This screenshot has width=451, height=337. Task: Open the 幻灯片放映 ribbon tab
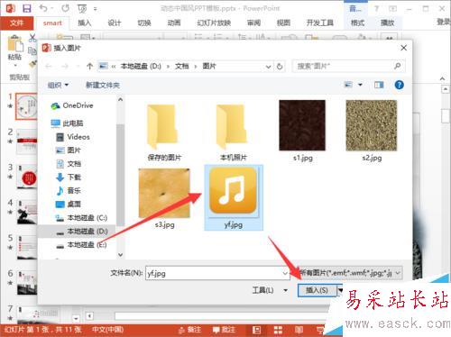(x=214, y=23)
